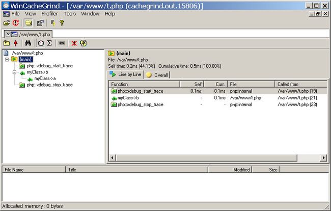
Task: Click the File Name column header
Action: (x=34, y=170)
